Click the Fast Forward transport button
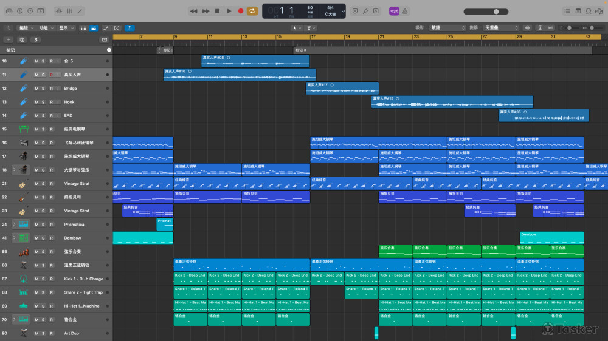The height and width of the screenshot is (341, 608). click(x=206, y=11)
